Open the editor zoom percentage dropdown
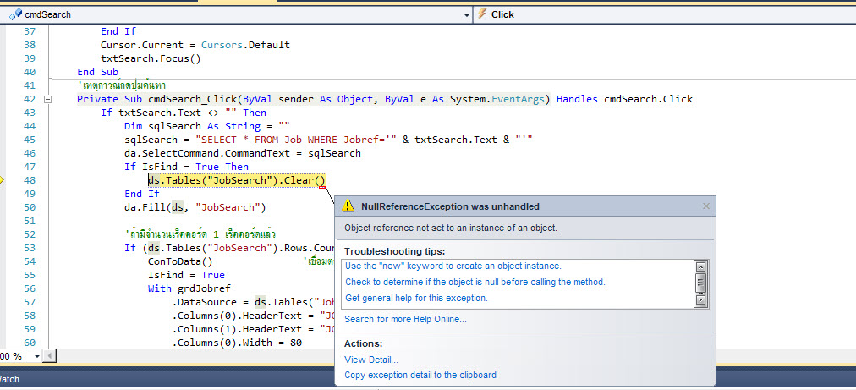 coord(37,357)
